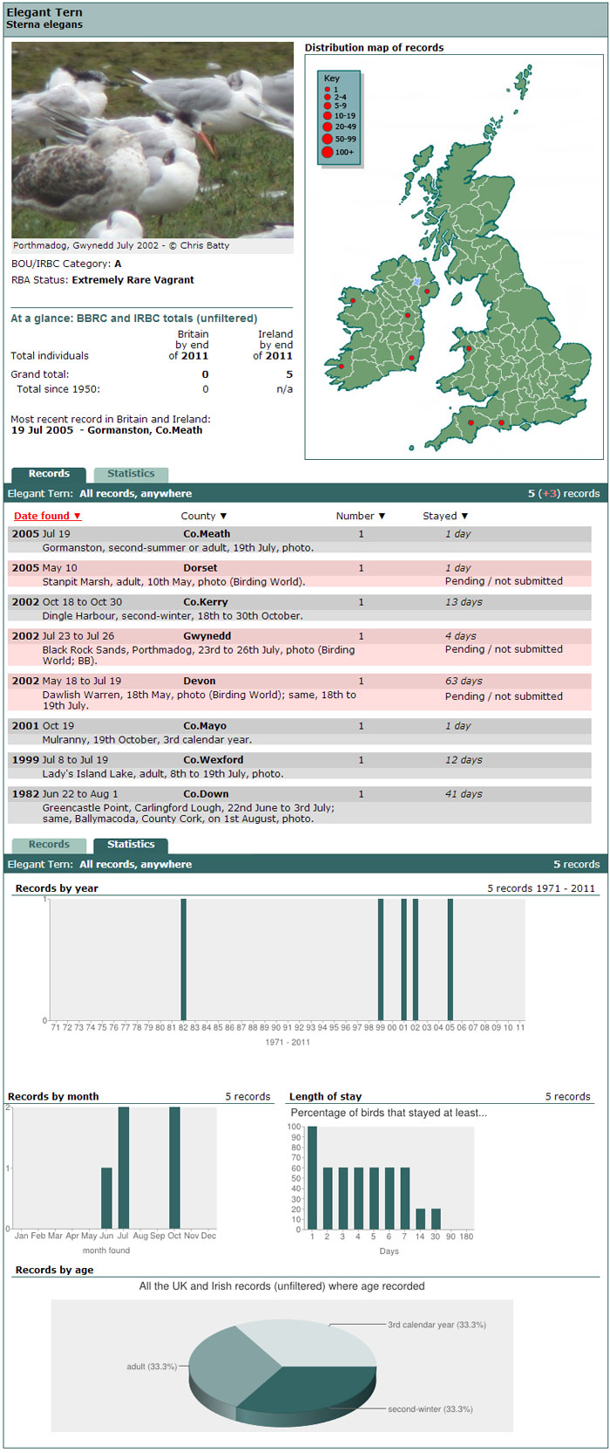Viewport: 610px width, 1453px height.
Task: Click 'Extremely Rare Vagrant' RBA status
Action: pyautogui.click(x=133, y=280)
